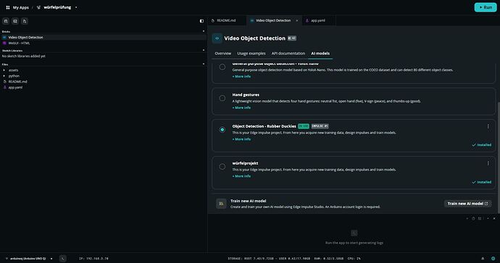Click the Video Object Detection brick header icon
The height and width of the screenshot is (263, 500).
click(x=217, y=38)
